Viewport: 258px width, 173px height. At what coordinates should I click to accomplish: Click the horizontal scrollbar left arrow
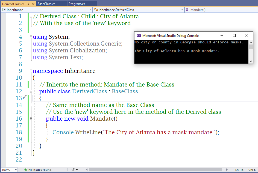[x=87, y=169]
